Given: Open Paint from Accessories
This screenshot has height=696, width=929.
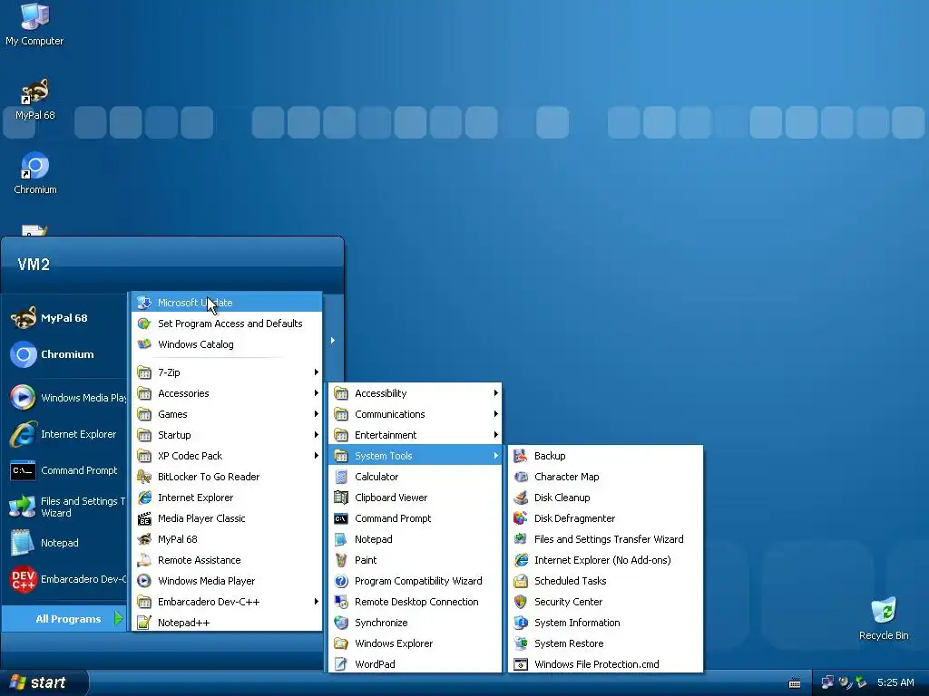Looking at the screenshot, I should tap(415, 560).
